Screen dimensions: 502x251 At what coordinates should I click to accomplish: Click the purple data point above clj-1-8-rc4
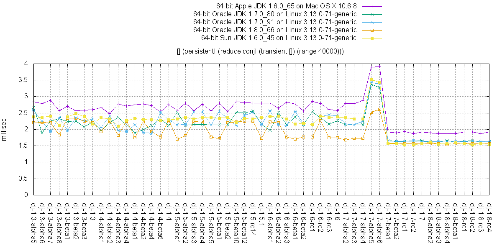[x=489, y=132]
